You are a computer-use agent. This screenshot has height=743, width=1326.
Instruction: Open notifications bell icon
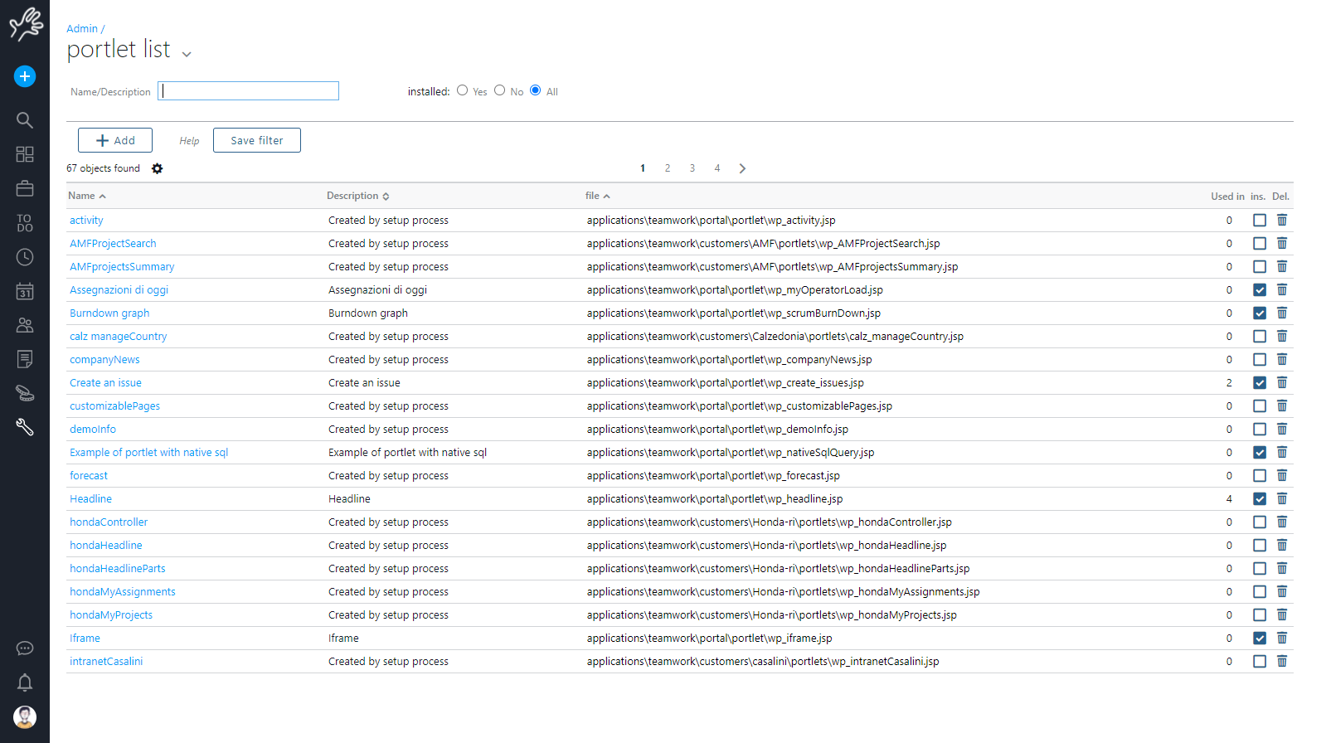[25, 682]
